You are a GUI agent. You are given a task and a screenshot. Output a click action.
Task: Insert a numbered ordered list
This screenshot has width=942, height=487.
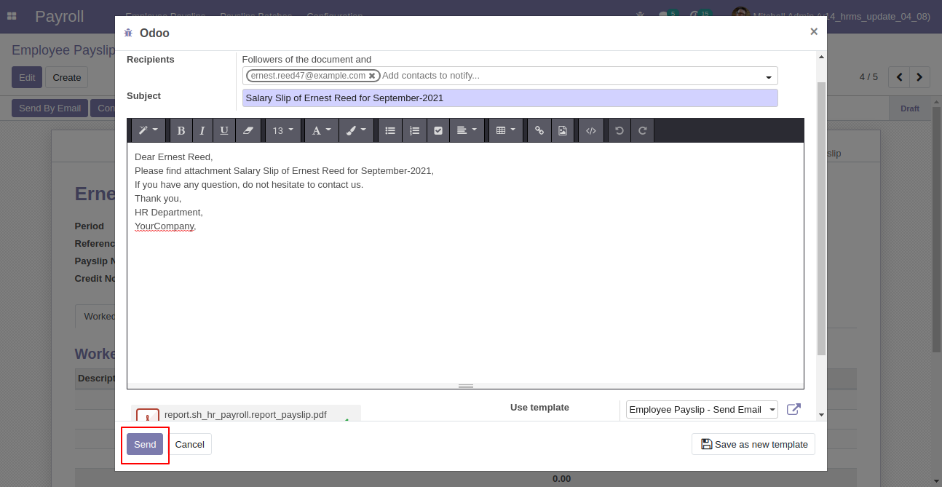click(x=414, y=130)
